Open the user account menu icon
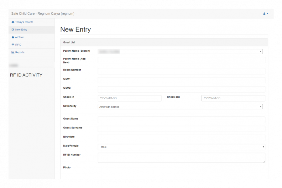Screen dimensions: 282x188 265,14
